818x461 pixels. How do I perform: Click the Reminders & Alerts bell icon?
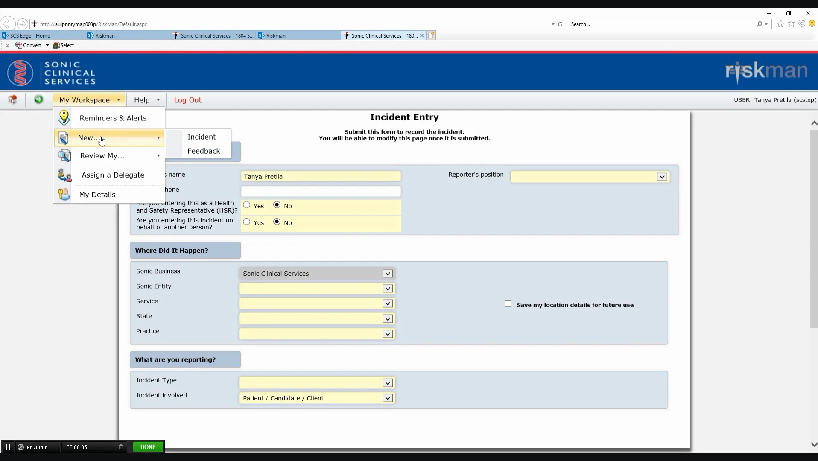[x=64, y=118]
